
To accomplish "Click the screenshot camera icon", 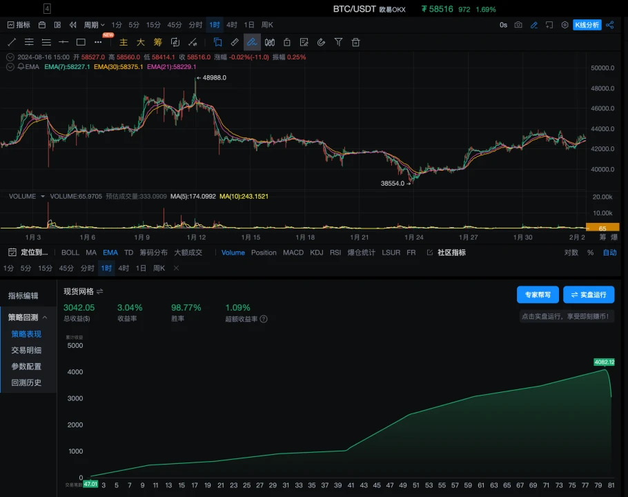I will pyautogui.click(x=518, y=25).
